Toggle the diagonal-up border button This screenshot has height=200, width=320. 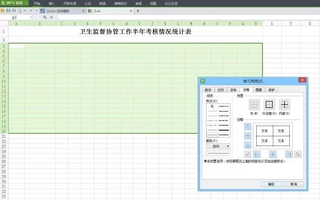point(248,154)
